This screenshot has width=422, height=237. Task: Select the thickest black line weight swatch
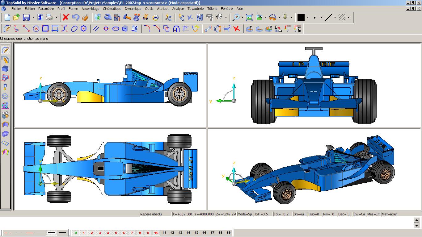click(62, 233)
